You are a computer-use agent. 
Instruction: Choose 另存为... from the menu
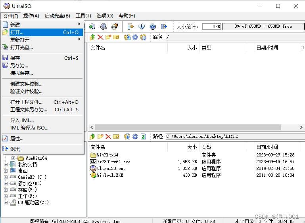(42, 66)
